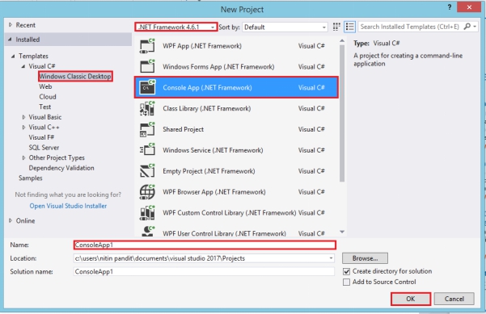The width and height of the screenshot is (486, 314).
Task: Switch to medium icons grid view
Action: point(336,27)
